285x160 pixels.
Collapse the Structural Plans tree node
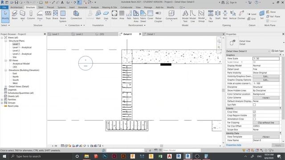tap(6, 41)
